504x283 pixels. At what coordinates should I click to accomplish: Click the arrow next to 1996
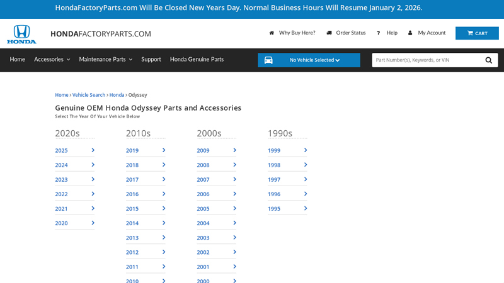(x=306, y=194)
